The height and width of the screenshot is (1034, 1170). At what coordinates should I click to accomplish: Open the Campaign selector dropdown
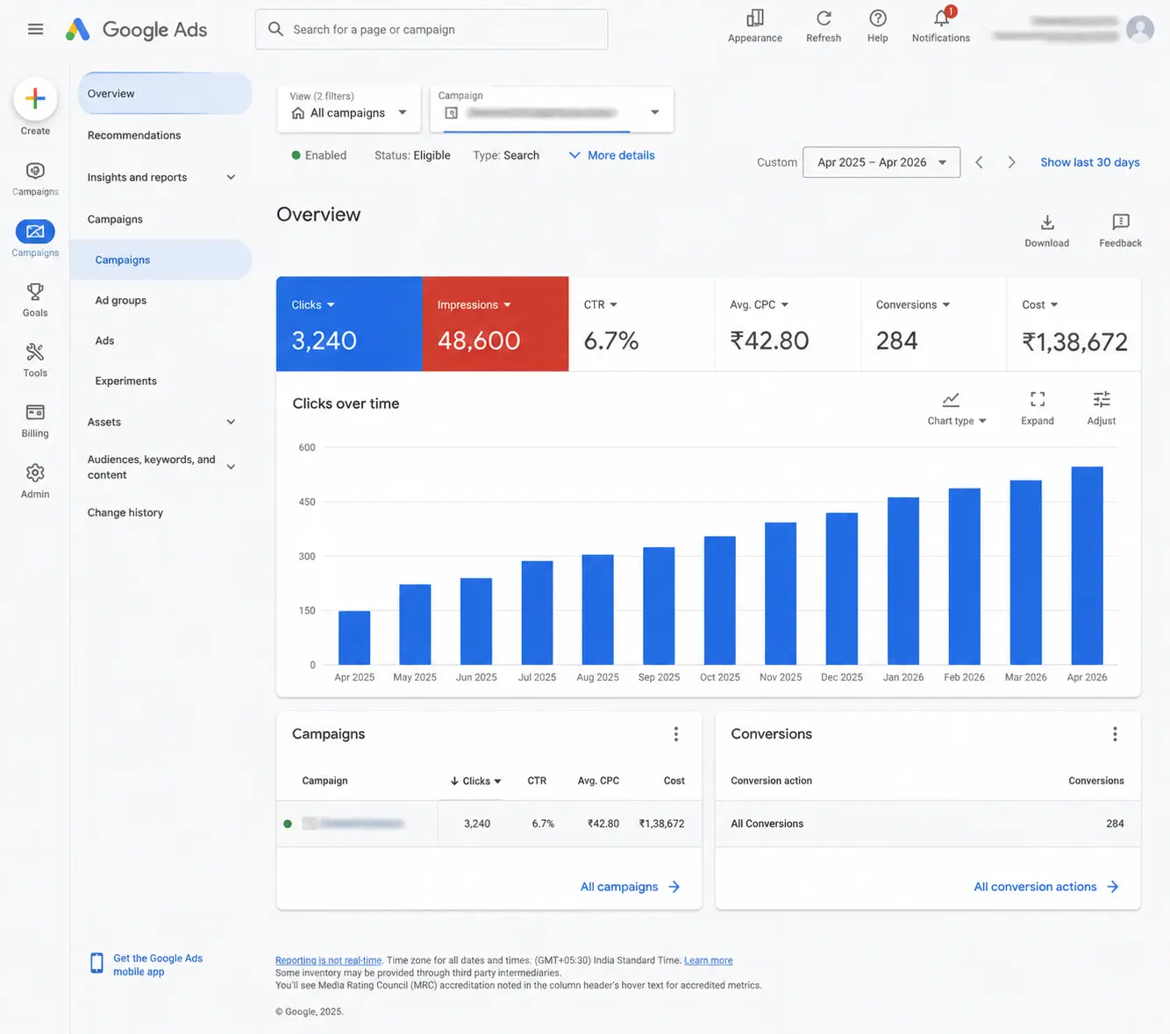551,109
